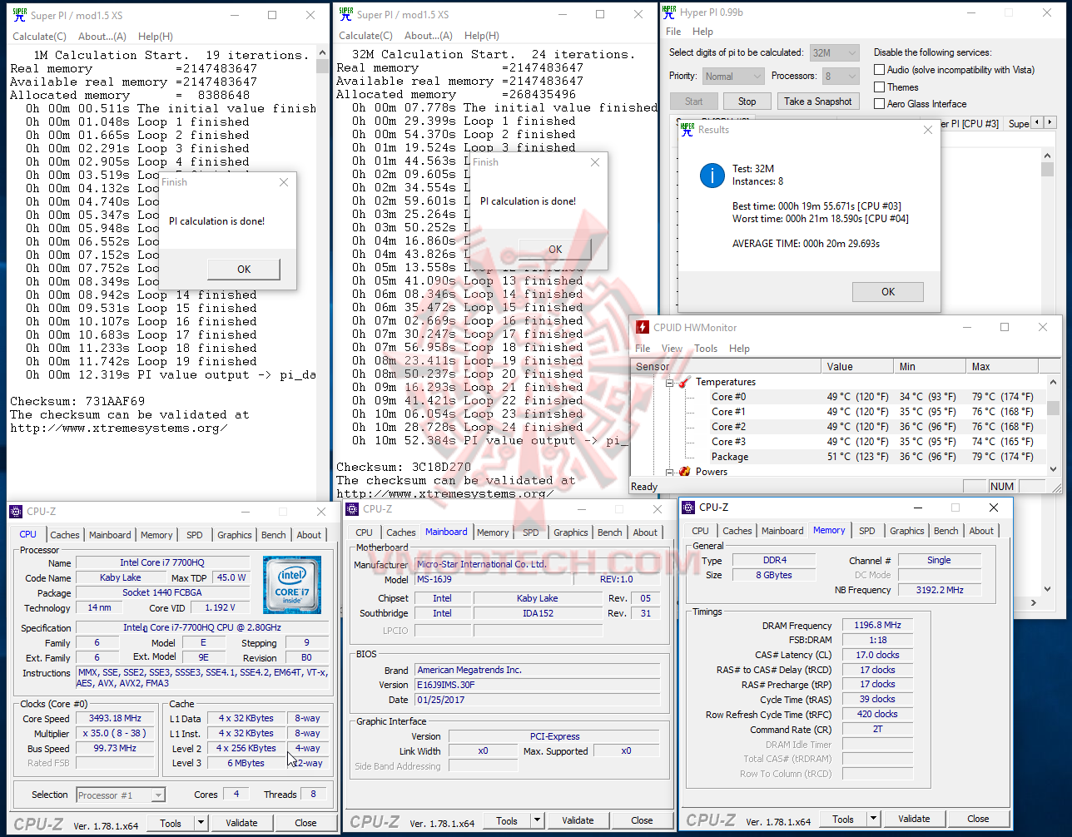Confirm the Hyper PI Results dialog with OK
Screen dimensions: 1072x837
[888, 292]
